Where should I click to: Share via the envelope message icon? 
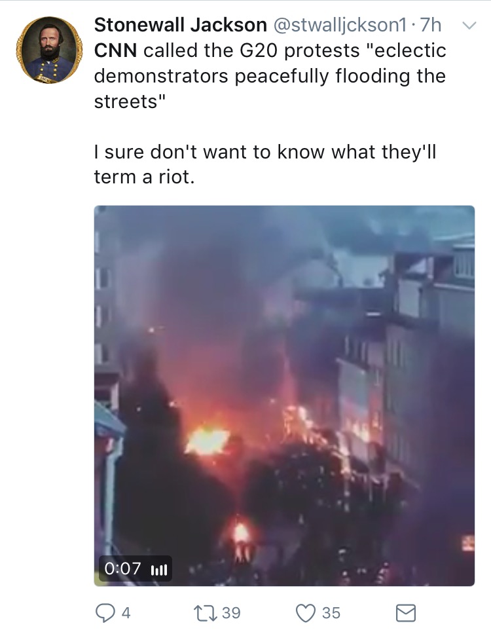(406, 613)
